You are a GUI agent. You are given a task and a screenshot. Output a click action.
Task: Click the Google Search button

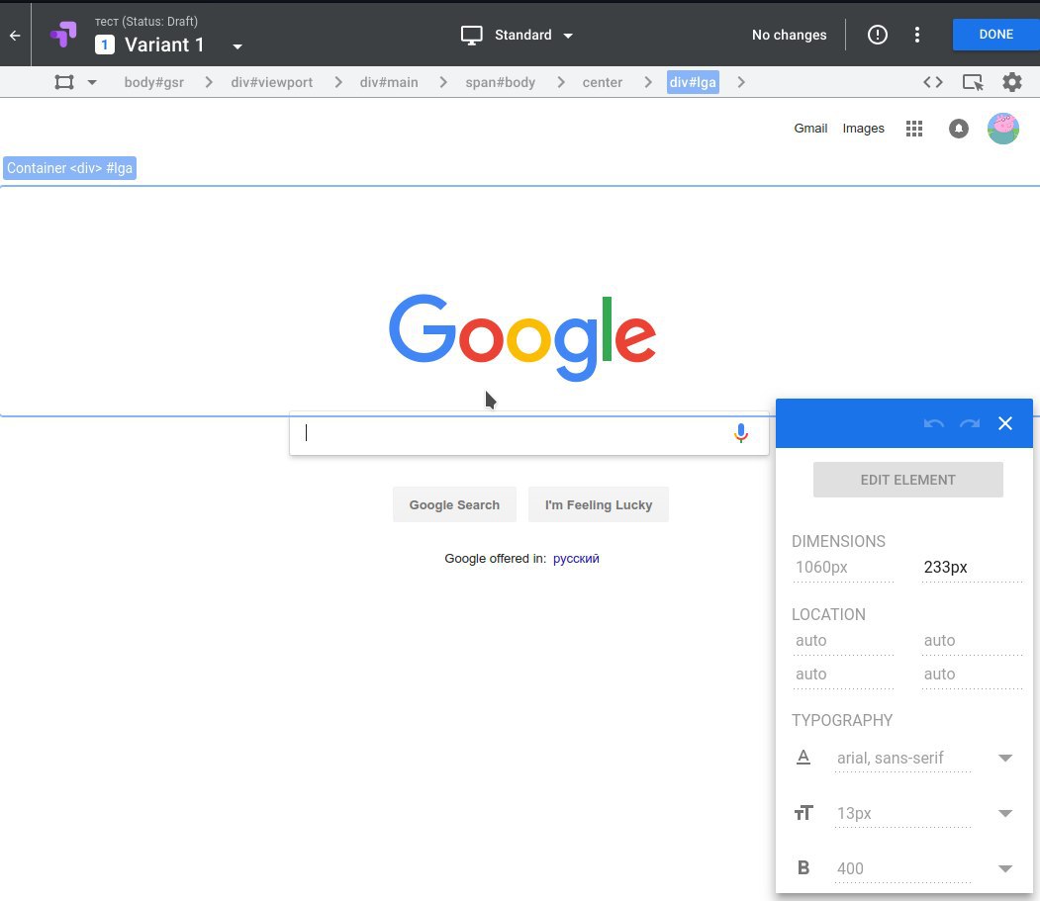[x=454, y=504]
